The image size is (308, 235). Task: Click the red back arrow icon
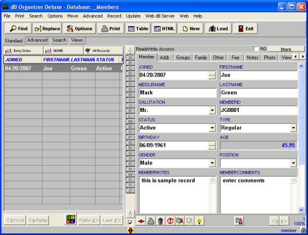pos(141,221)
